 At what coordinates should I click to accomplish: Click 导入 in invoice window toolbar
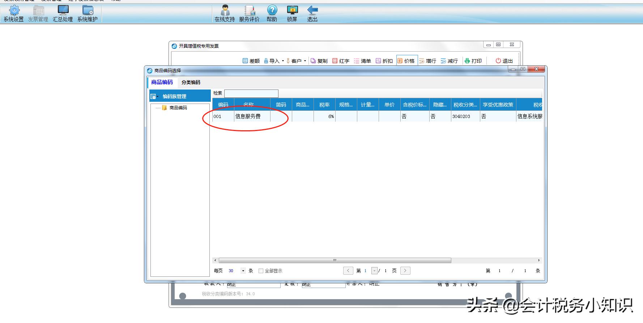pos(272,61)
